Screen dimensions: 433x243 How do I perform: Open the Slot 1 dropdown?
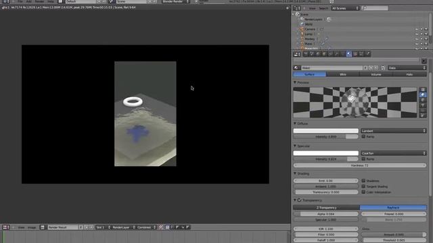[x=103, y=227]
